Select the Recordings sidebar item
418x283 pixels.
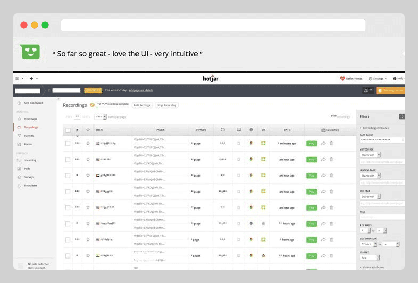pos(31,127)
